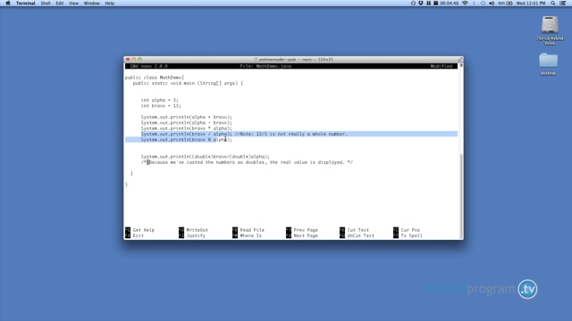Click the Modified status in nano header
Image resolution: width=572 pixels, height=321 pixels.
pyautogui.click(x=441, y=66)
